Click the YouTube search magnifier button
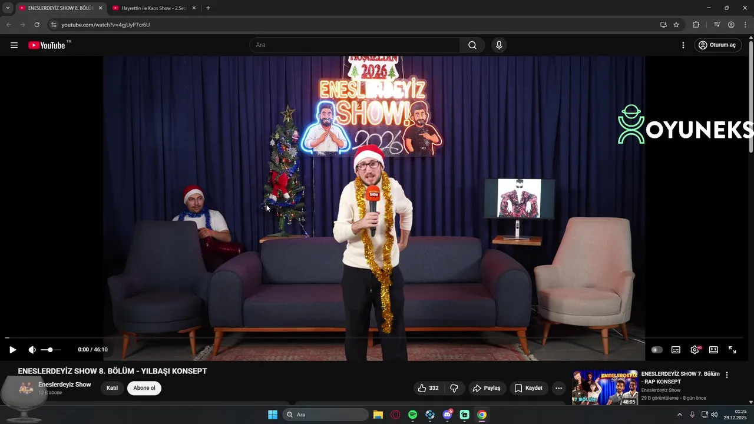 472,45
